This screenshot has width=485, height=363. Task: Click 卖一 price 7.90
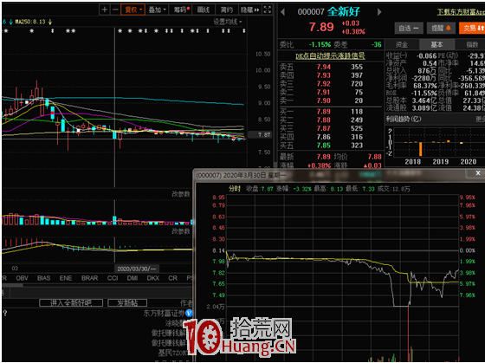(324, 100)
